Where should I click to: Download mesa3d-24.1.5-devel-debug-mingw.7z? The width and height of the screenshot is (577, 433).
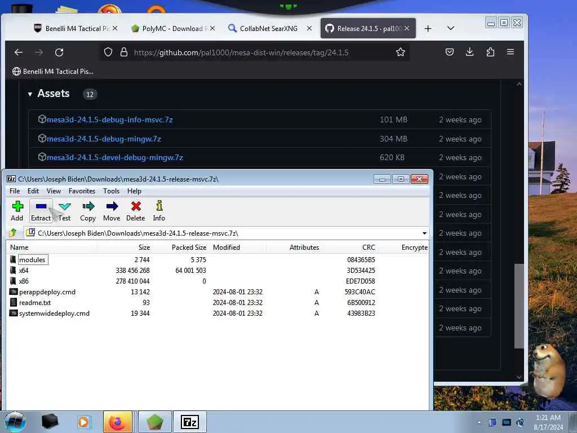click(x=115, y=158)
